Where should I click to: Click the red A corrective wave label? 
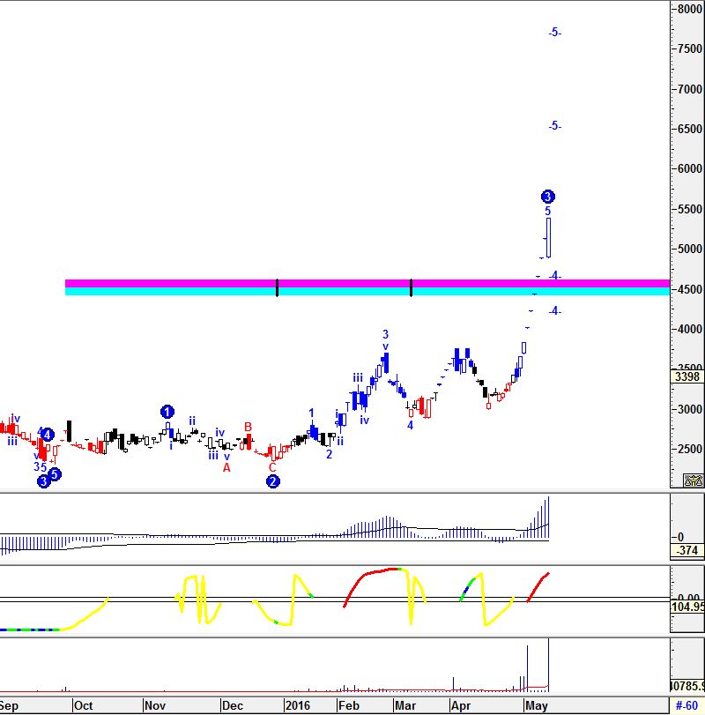click(x=226, y=468)
